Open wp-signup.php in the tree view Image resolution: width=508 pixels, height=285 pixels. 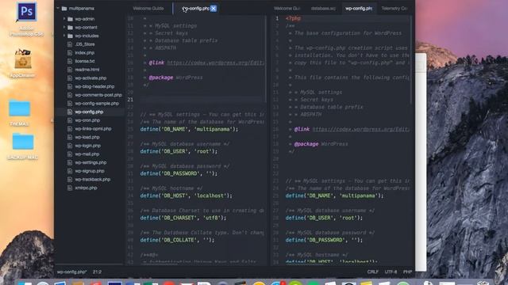coord(90,171)
